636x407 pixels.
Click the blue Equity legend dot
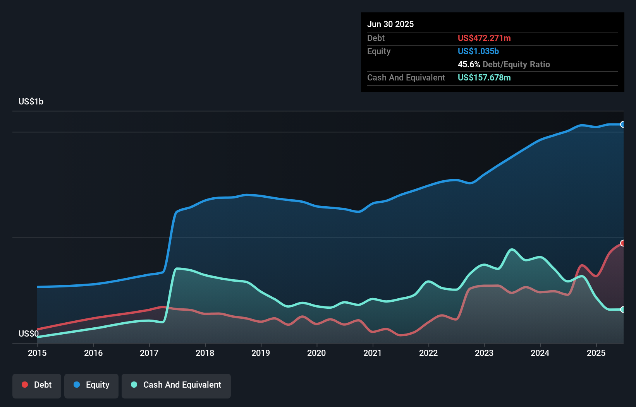click(x=77, y=385)
